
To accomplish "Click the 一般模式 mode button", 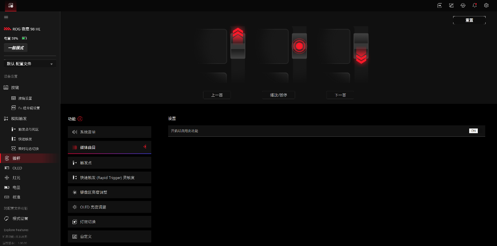I will click(16, 48).
